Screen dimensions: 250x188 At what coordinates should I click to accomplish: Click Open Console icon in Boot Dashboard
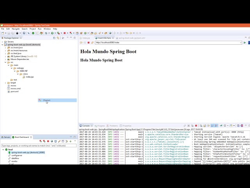[x=55, y=141]
